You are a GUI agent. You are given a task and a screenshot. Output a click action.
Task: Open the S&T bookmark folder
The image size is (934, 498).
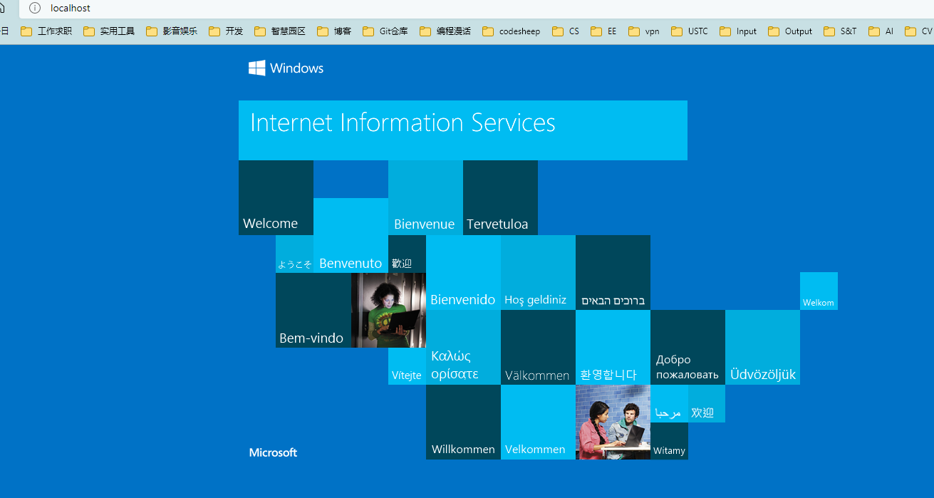[x=840, y=31]
